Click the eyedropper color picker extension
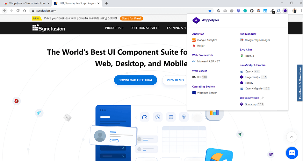This screenshot has height=161, width=303. [x=272, y=11]
